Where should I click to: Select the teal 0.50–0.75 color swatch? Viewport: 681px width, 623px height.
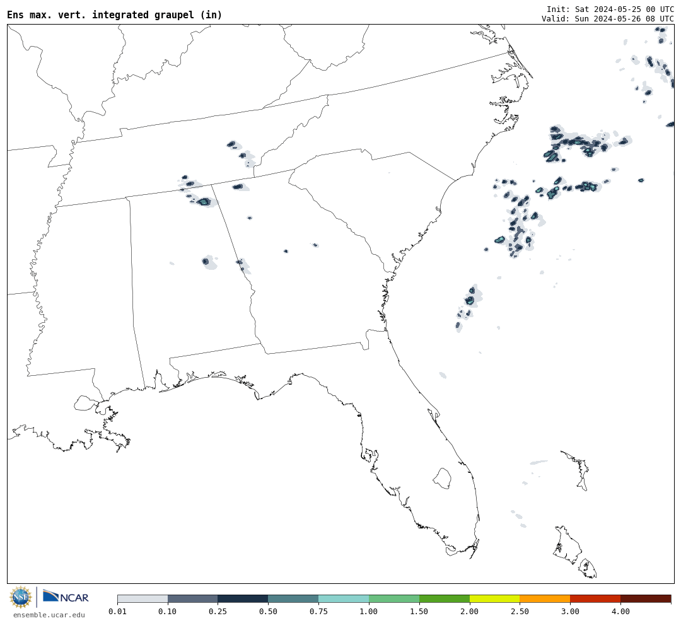(294, 599)
